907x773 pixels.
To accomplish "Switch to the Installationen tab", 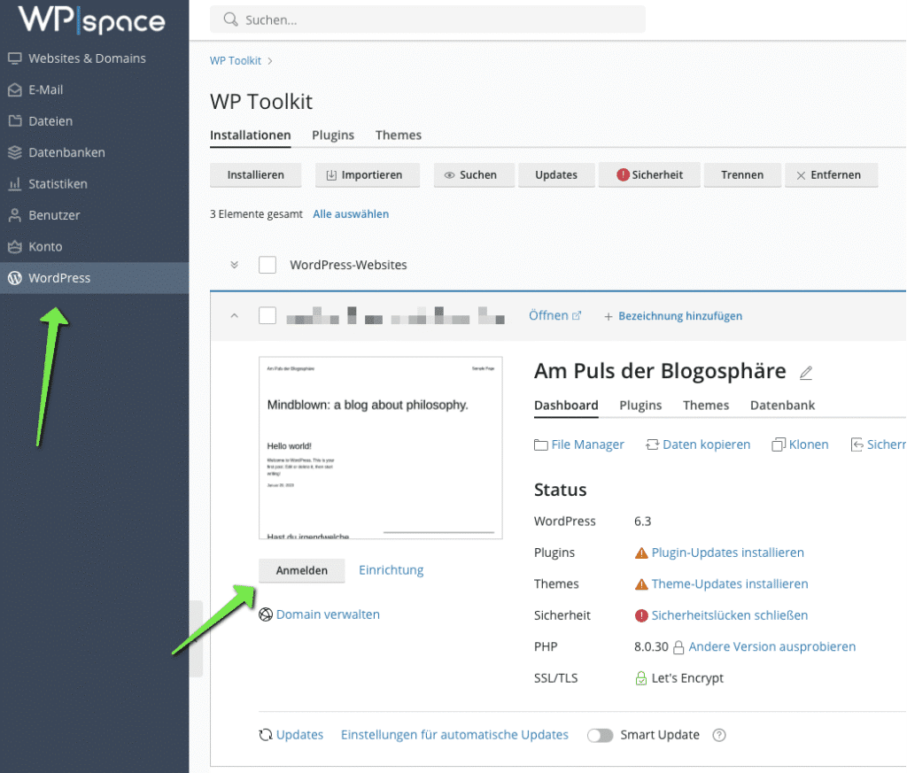I will click(251, 135).
